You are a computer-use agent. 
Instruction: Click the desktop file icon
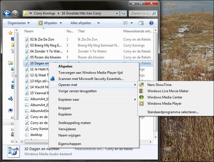pyautogui.click(x=27, y=135)
